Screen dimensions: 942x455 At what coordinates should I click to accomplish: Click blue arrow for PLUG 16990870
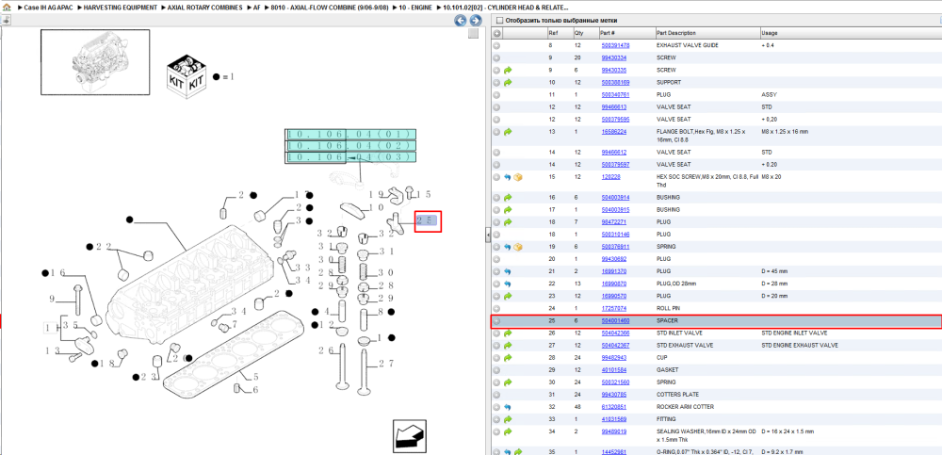tap(508, 284)
